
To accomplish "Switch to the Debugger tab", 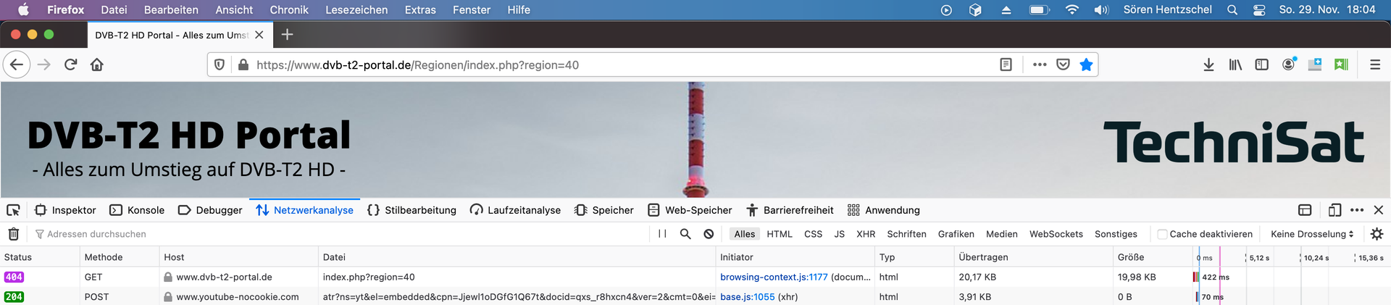I will 210,210.
